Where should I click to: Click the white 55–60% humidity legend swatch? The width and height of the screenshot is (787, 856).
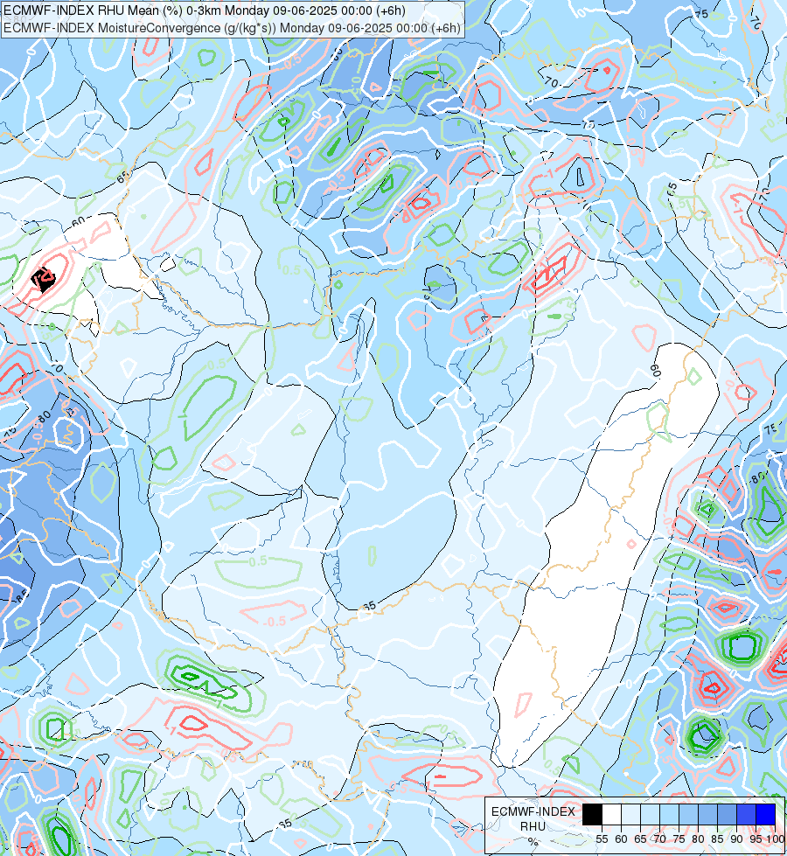tap(612, 815)
